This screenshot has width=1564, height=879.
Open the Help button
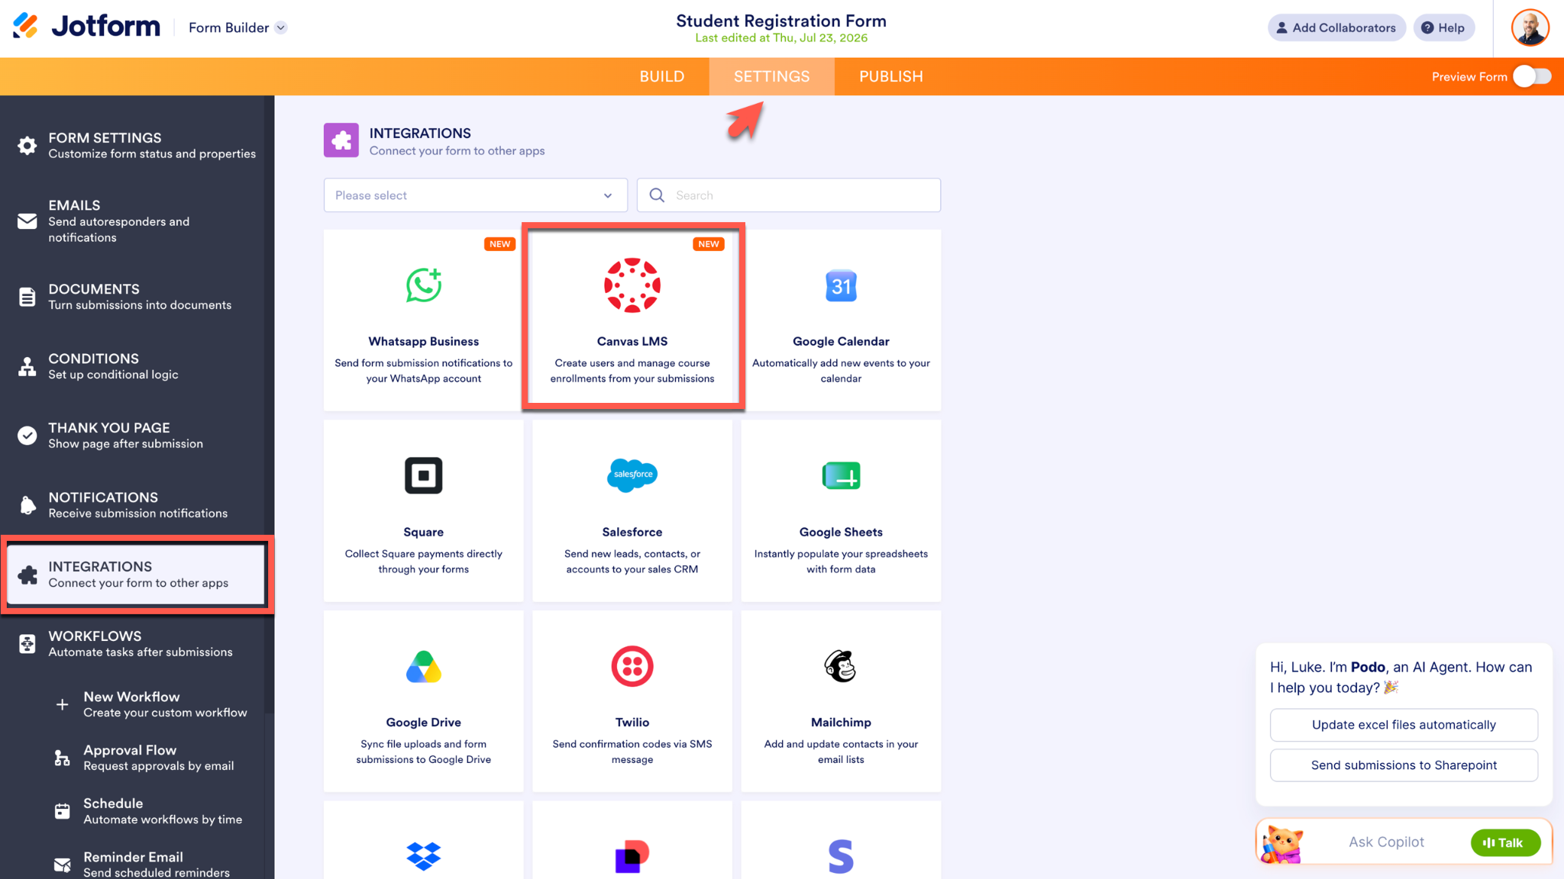click(1443, 27)
